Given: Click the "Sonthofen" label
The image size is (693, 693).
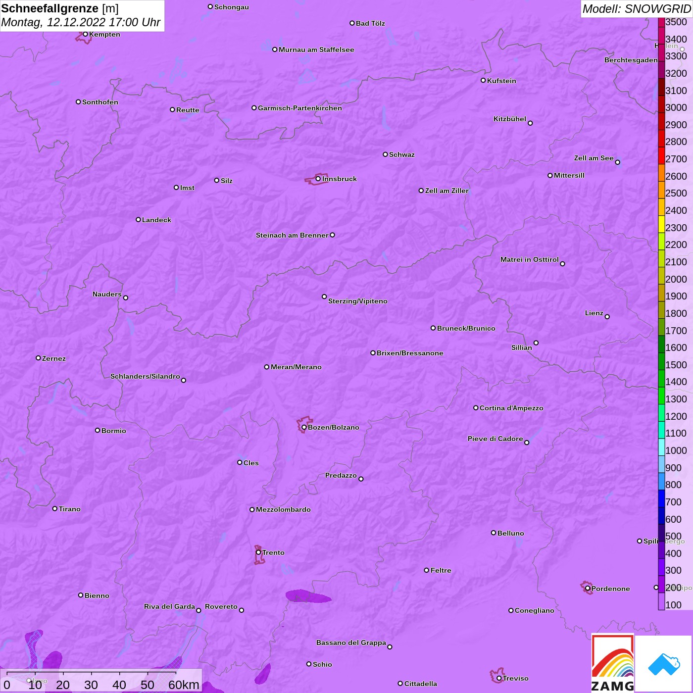Looking at the screenshot, I should tap(100, 102).
